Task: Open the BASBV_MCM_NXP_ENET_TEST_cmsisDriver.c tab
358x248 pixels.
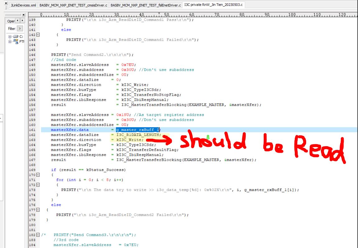Action: point(73,5)
